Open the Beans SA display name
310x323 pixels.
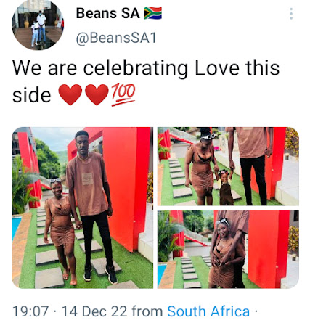click(108, 13)
